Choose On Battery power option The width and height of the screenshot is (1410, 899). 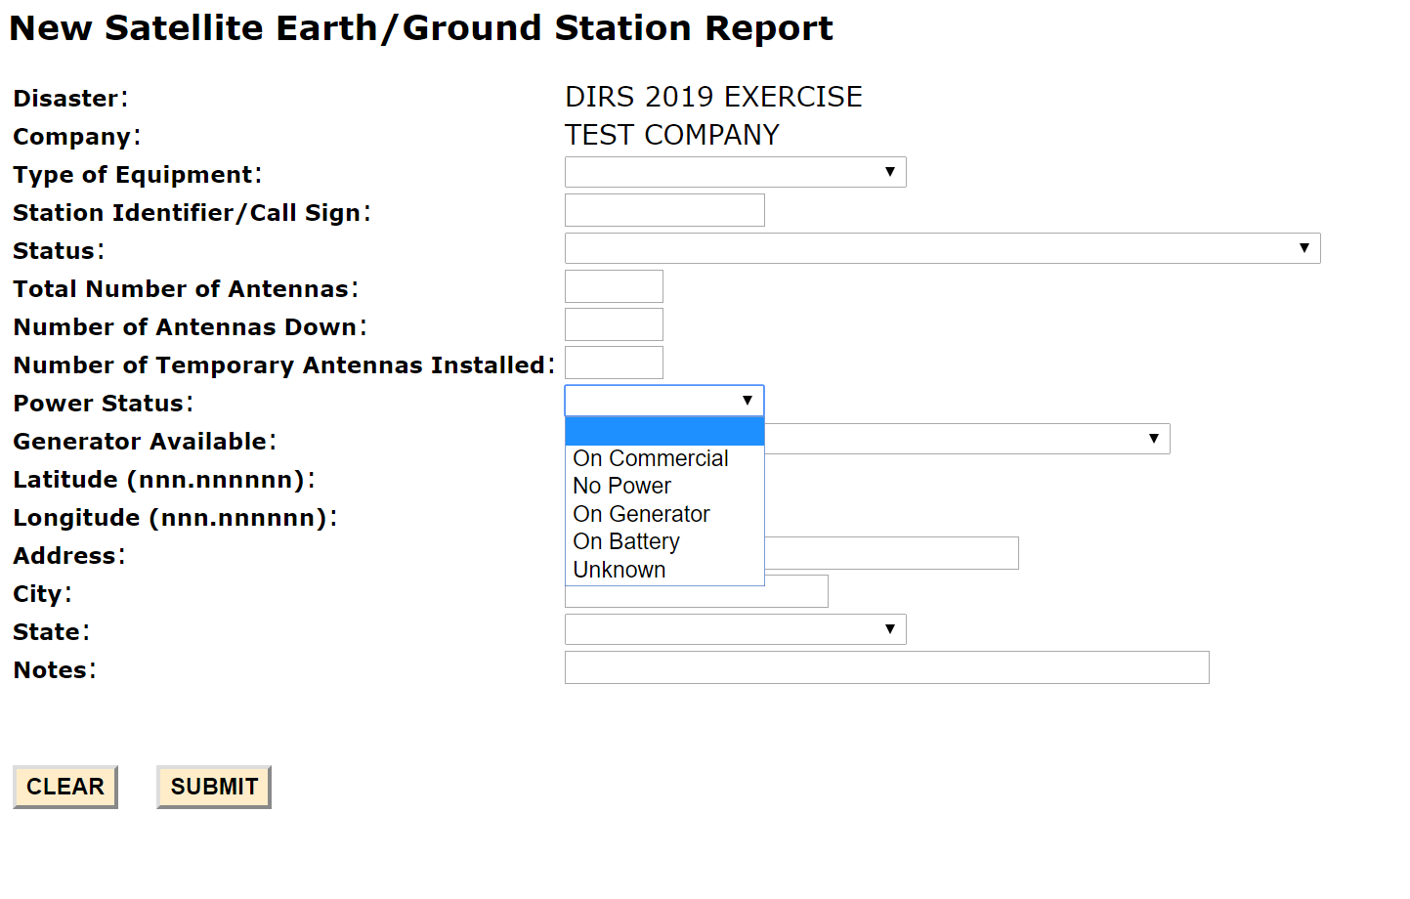pos(626,541)
